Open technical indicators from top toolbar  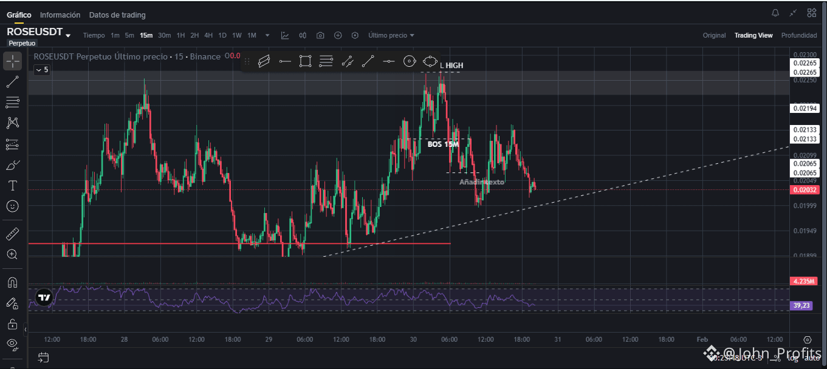tap(285, 35)
